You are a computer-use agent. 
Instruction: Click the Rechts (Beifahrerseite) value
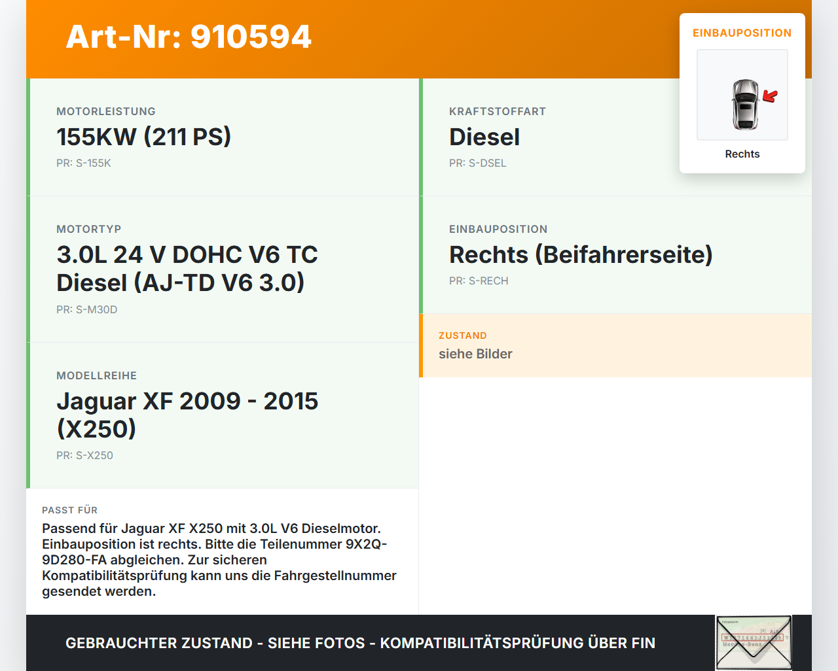(581, 254)
